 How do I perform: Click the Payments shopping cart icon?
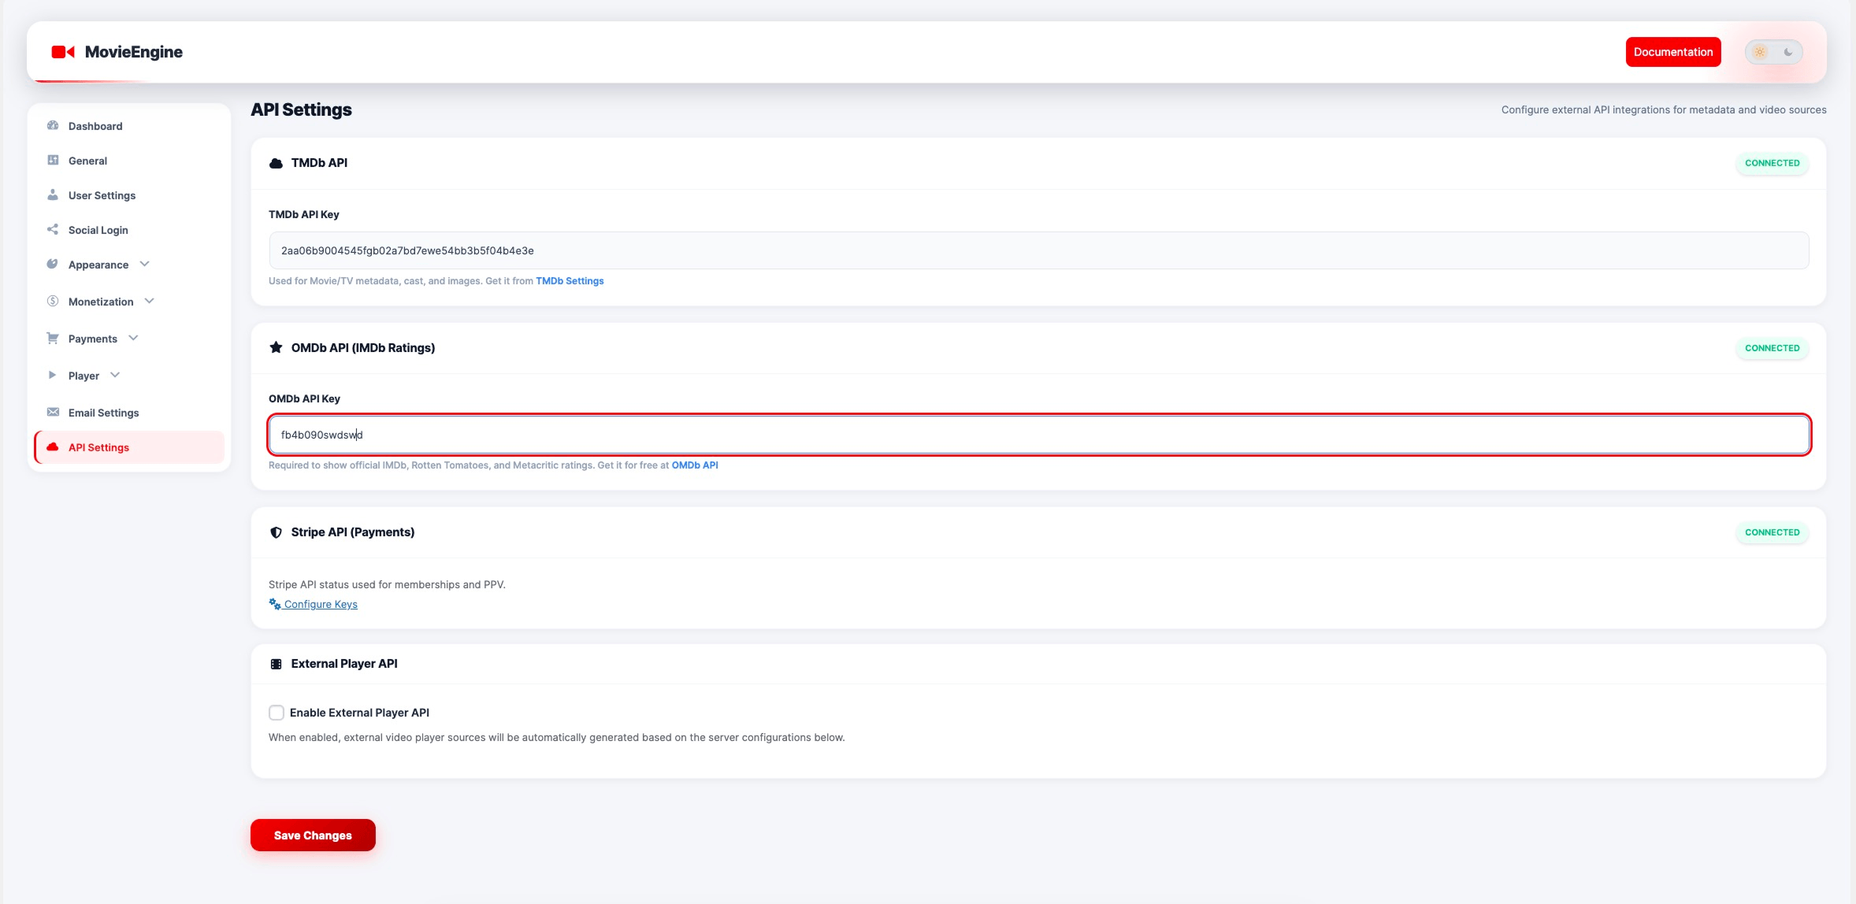[51, 338]
